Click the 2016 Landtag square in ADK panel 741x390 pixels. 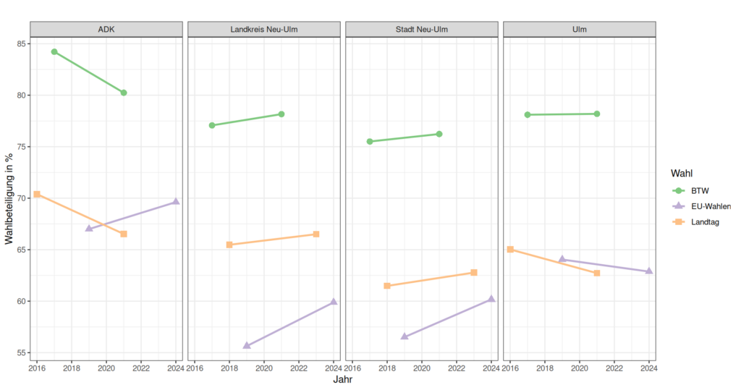[37, 194]
